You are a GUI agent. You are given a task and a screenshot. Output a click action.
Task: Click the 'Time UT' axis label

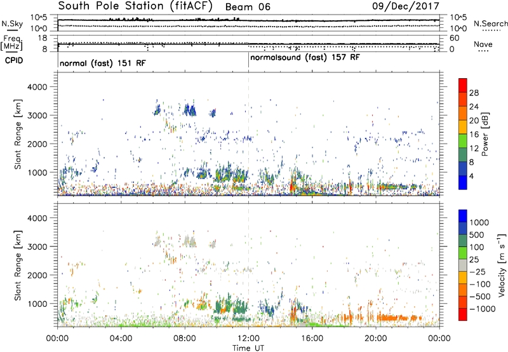click(248, 348)
